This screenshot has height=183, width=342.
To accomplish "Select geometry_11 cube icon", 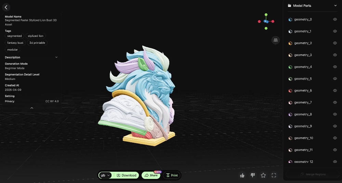I will [290, 150].
